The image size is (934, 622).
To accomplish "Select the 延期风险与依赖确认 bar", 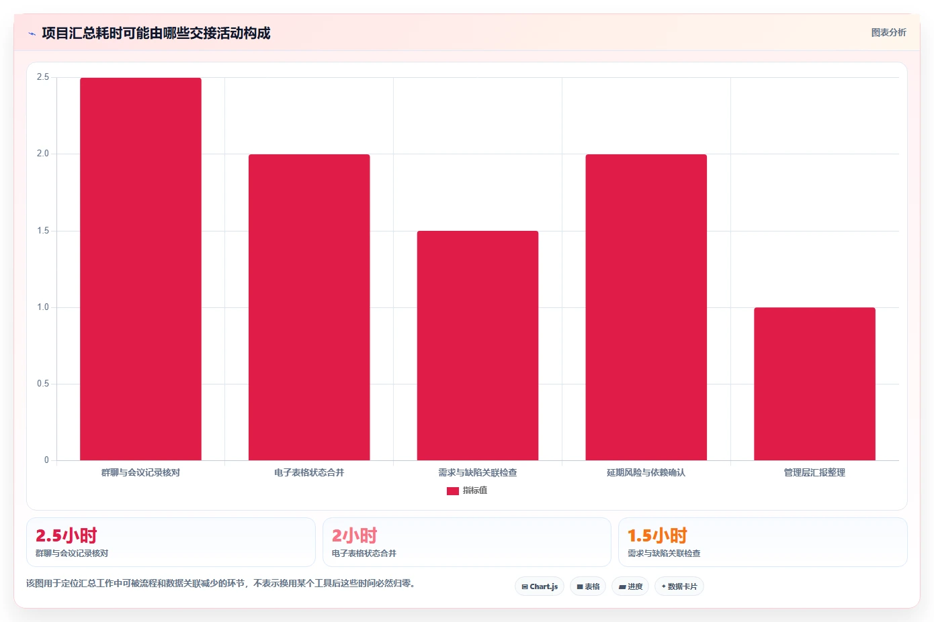I will pyautogui.click(x=646, y=307).
